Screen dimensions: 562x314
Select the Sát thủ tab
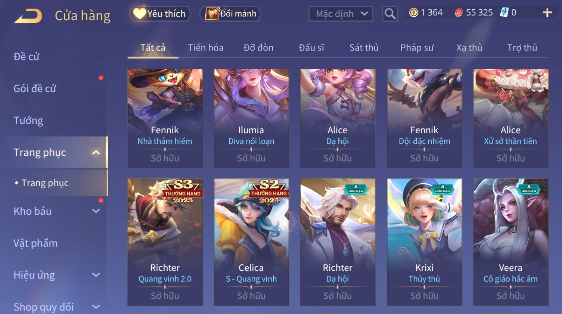click(x=364, y=47)
